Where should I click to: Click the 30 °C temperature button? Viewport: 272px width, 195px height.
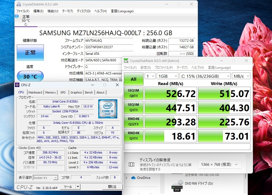click(30, 76)
